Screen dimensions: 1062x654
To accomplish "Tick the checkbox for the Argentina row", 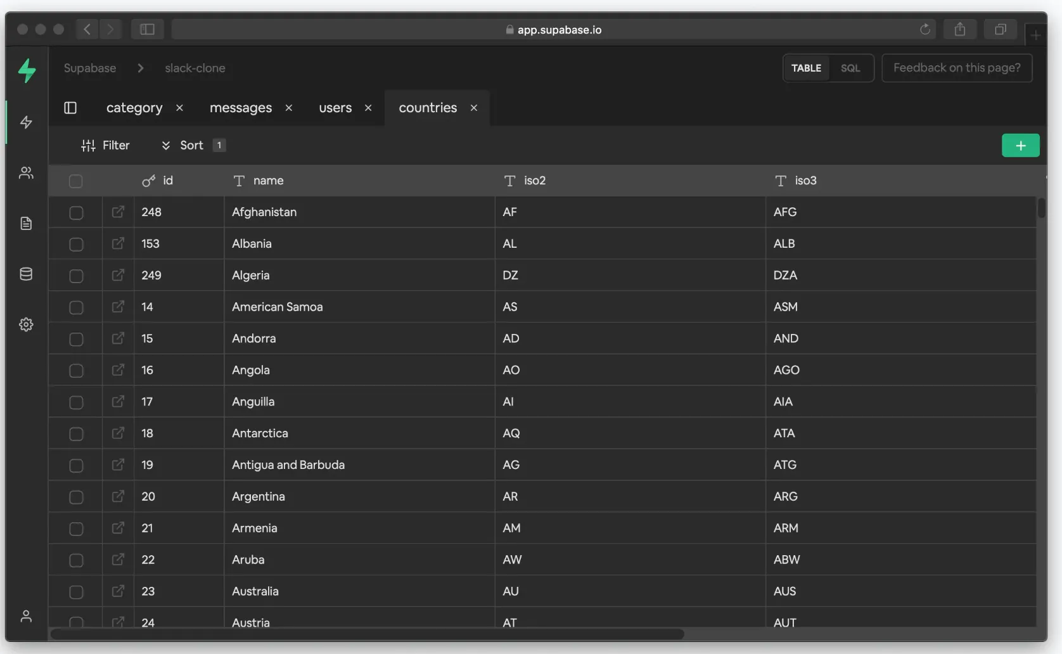I will coord(76,497).
